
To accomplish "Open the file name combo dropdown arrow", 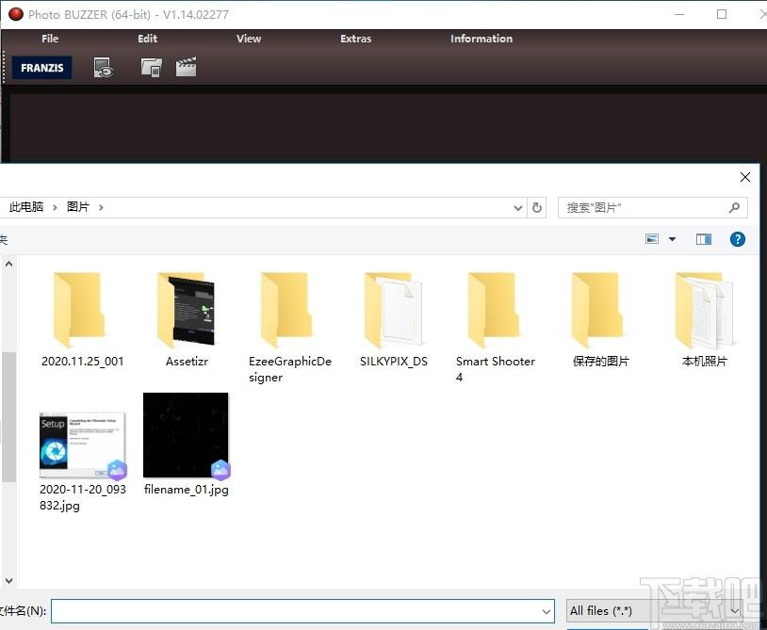I will (546, 611).
